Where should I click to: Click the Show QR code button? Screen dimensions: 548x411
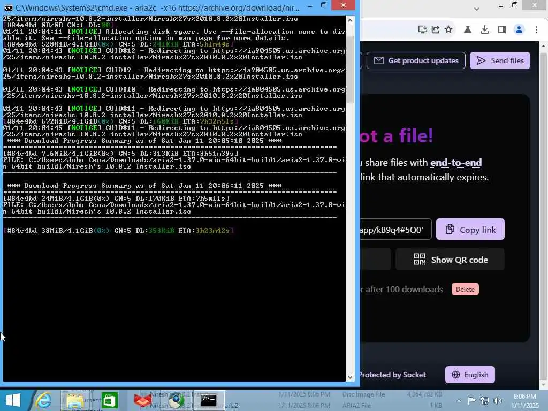coord(450,260)
